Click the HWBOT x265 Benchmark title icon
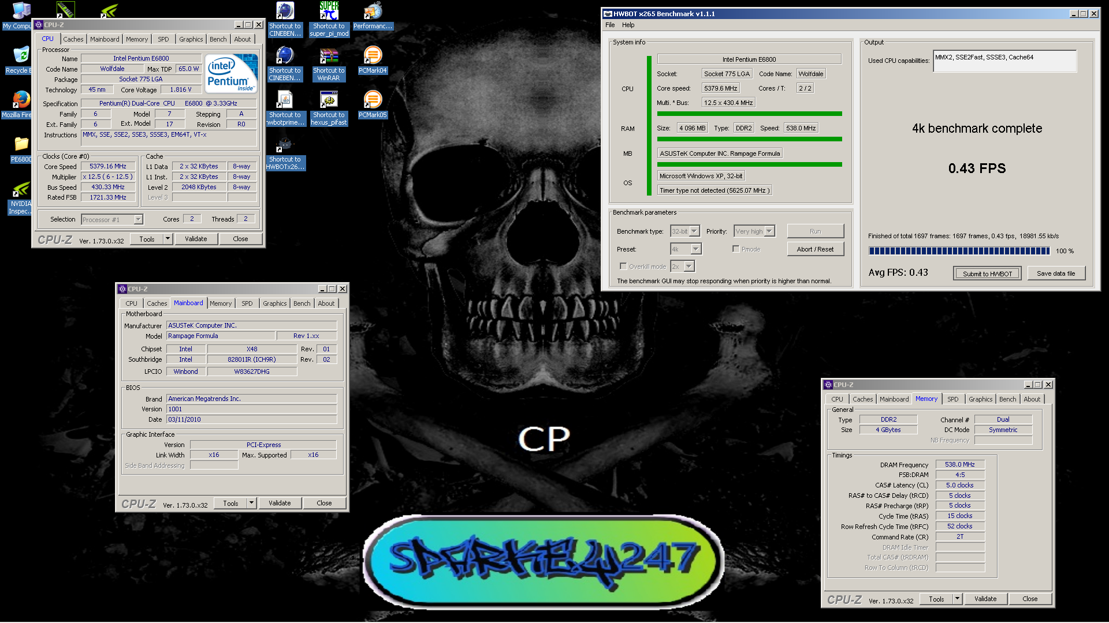The width and height of the screenshot is (1109, 623). click(608, 14)
